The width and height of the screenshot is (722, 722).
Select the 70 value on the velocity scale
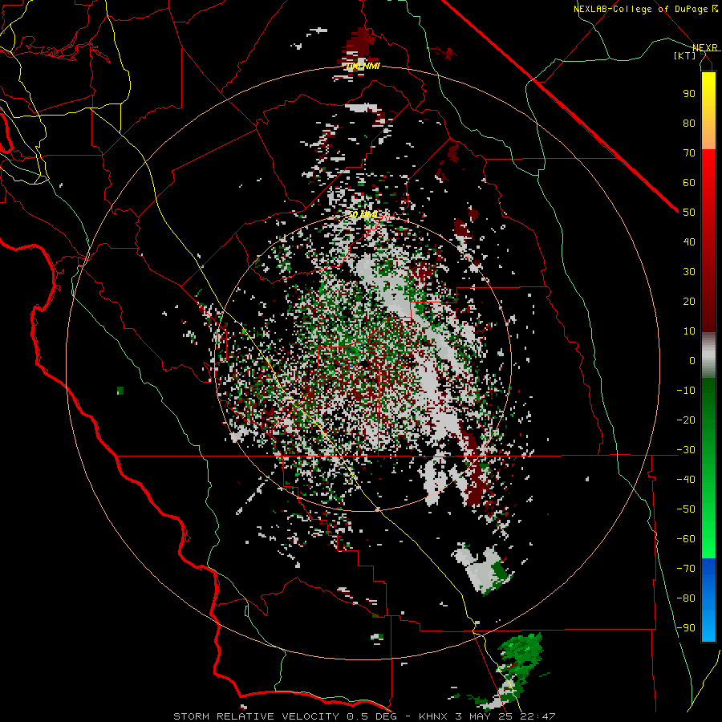pos(689,153)
